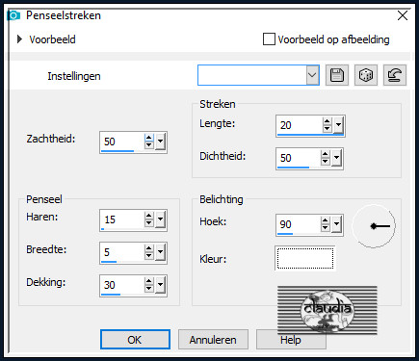Click into the Hoek angle value field
The image size is (419, 361).
(x=299, y=224)
